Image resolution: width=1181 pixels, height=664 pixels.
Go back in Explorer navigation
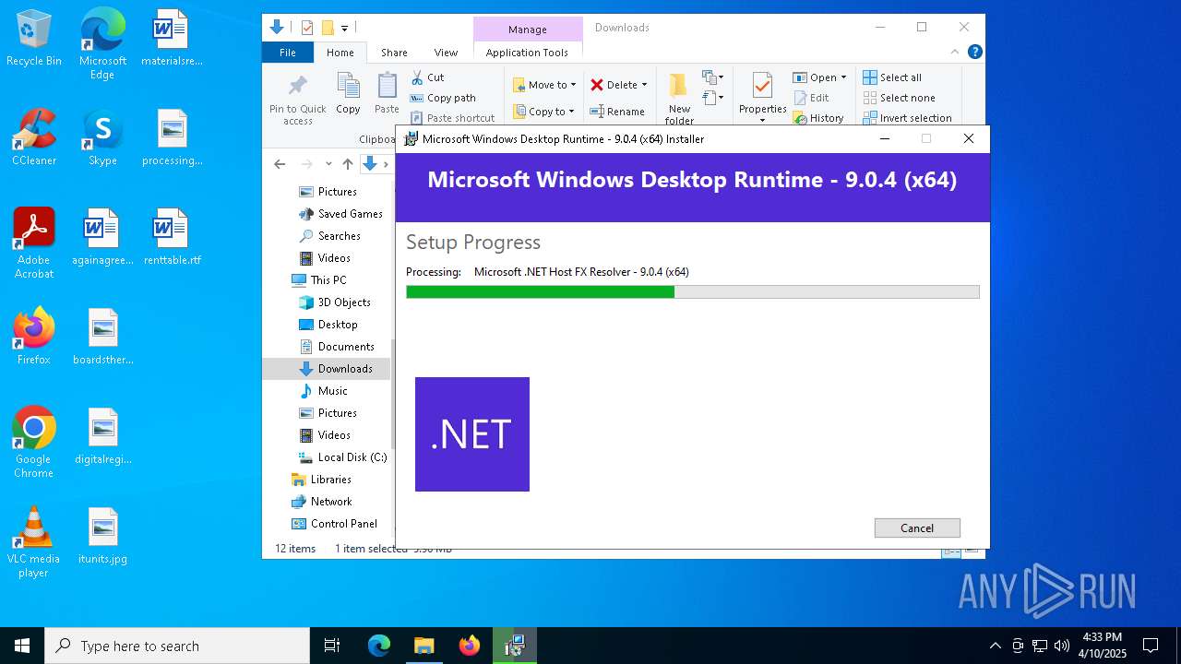pos(280,164)
